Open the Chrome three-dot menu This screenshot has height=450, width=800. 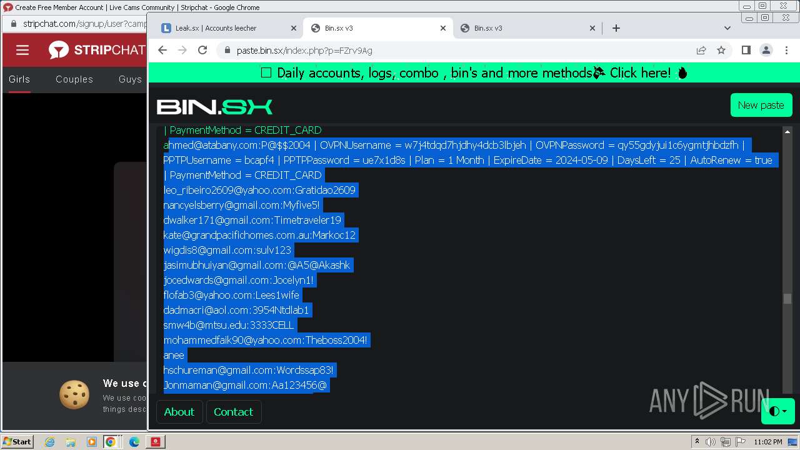click(786, 50)
